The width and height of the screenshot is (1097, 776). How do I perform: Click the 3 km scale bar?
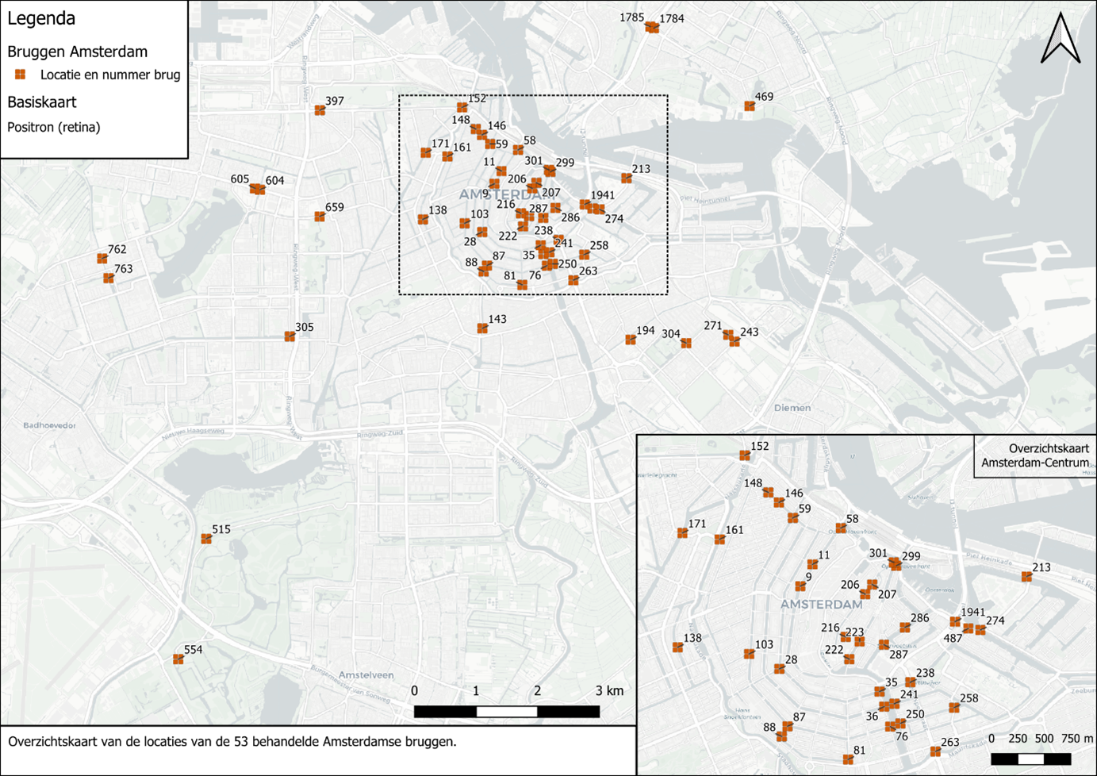click(x=507, y=712)
